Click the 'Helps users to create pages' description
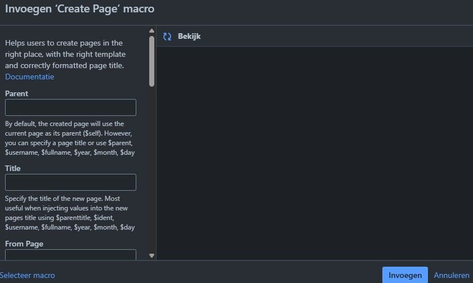 tap(65, 54)
